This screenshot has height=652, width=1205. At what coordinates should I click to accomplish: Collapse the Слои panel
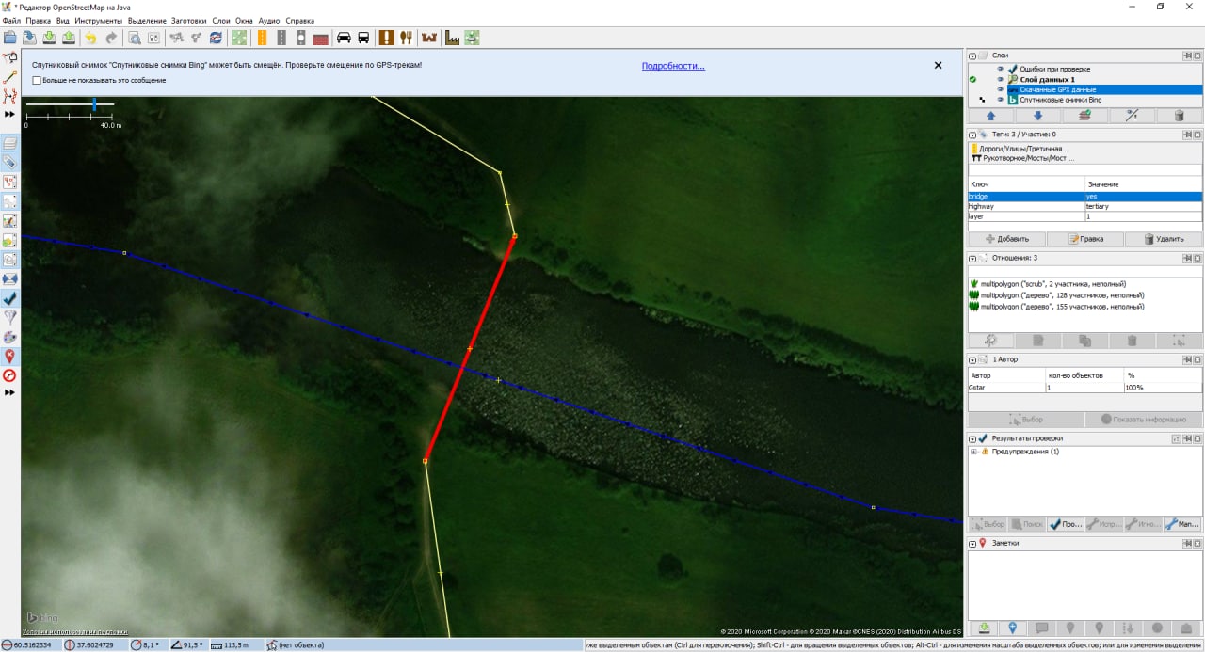(972, 56)
